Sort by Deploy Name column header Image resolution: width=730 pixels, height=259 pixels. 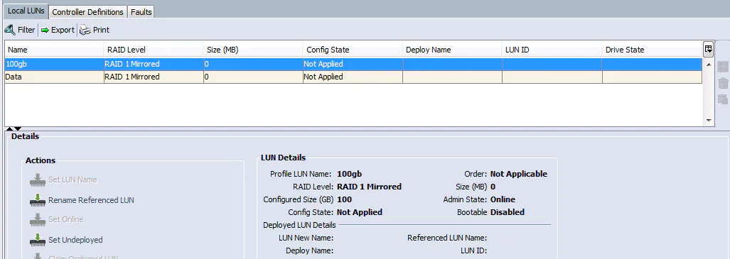tap(452, 50)
